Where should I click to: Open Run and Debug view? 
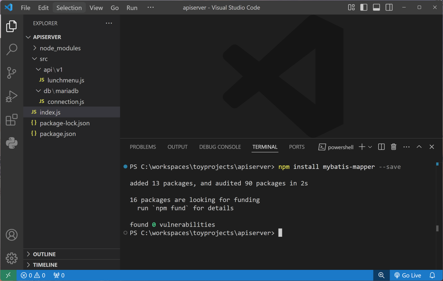pyautogui.click(x=11, y=96)
